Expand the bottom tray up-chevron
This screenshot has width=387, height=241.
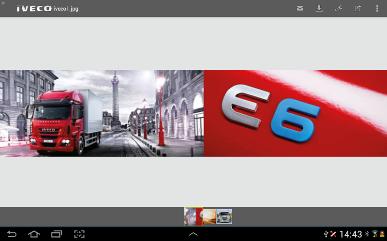coord(193,234)
